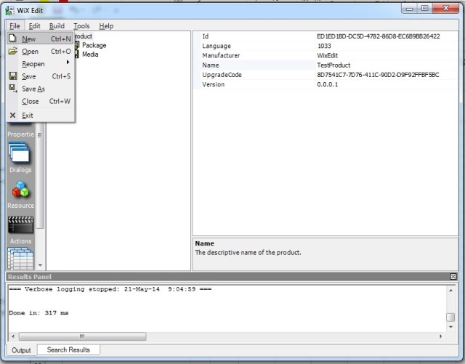Click the Open folder icon in File menu

pos(12,52)
